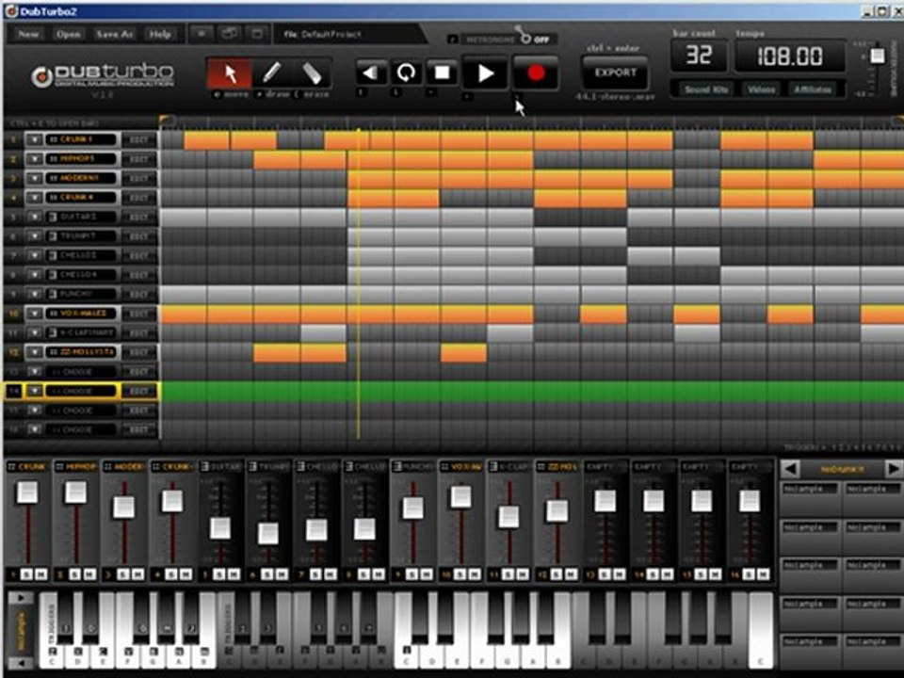904x678 pixels.
Task: Mute mixer channel 10
Action: [x=475, y=574]
